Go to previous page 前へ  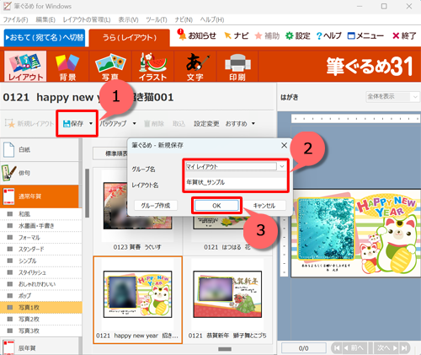click(x=354, y=348)
